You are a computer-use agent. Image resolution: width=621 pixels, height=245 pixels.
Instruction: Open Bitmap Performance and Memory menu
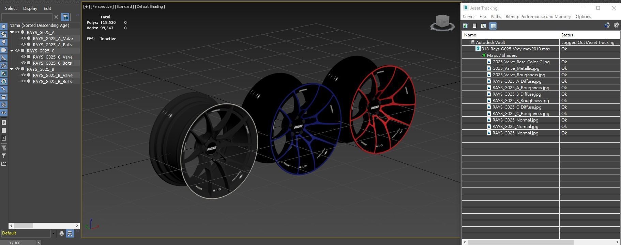[x=538, y=17]
